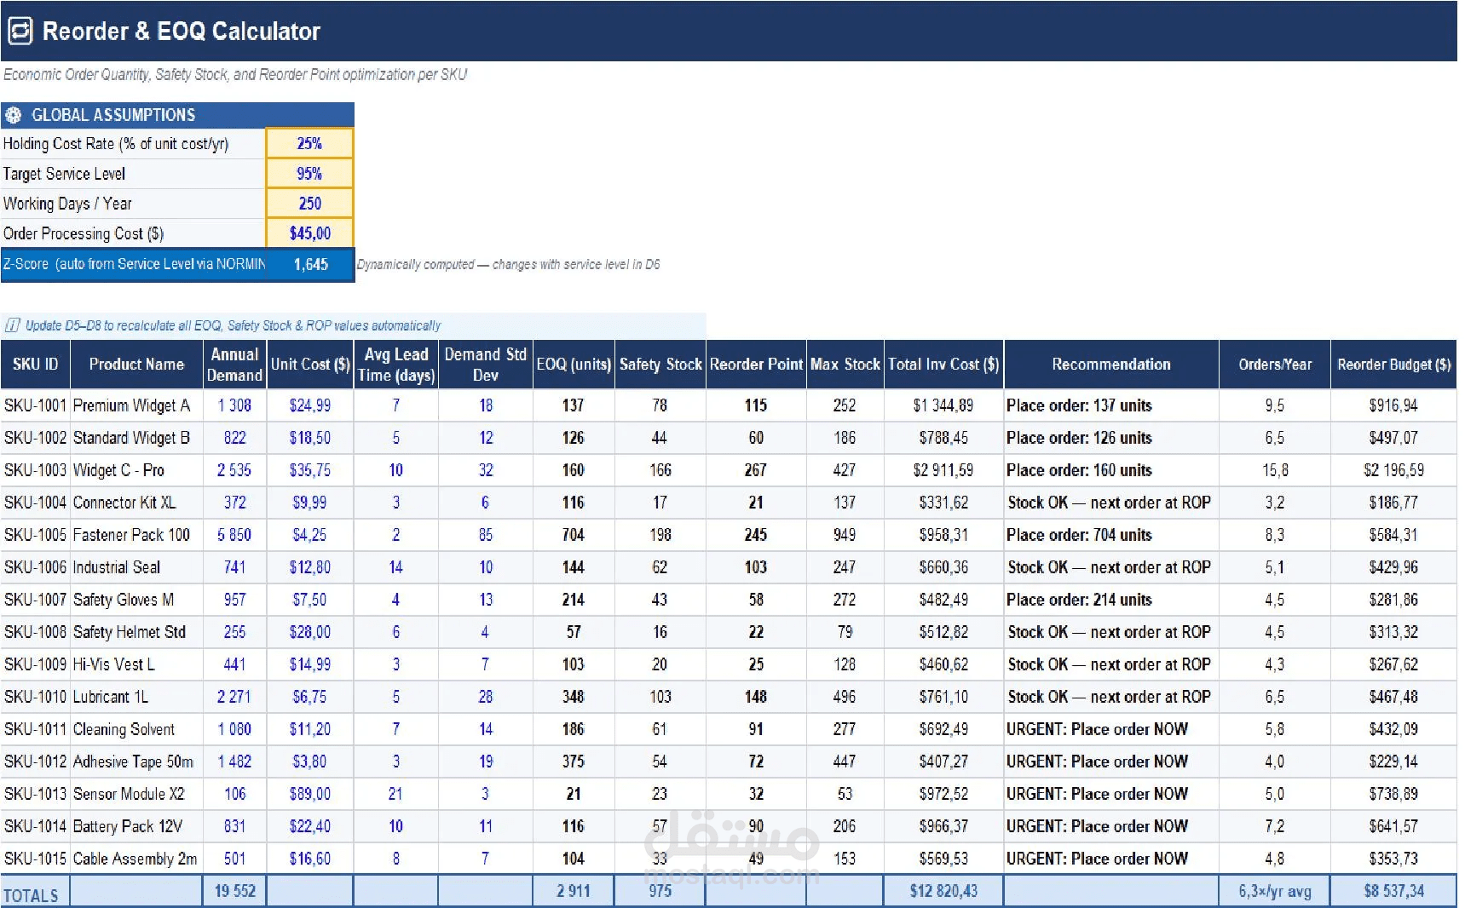Select the SKU-1001 cell
Viewport: 1465px width, 908px height.
pos(36,405)
